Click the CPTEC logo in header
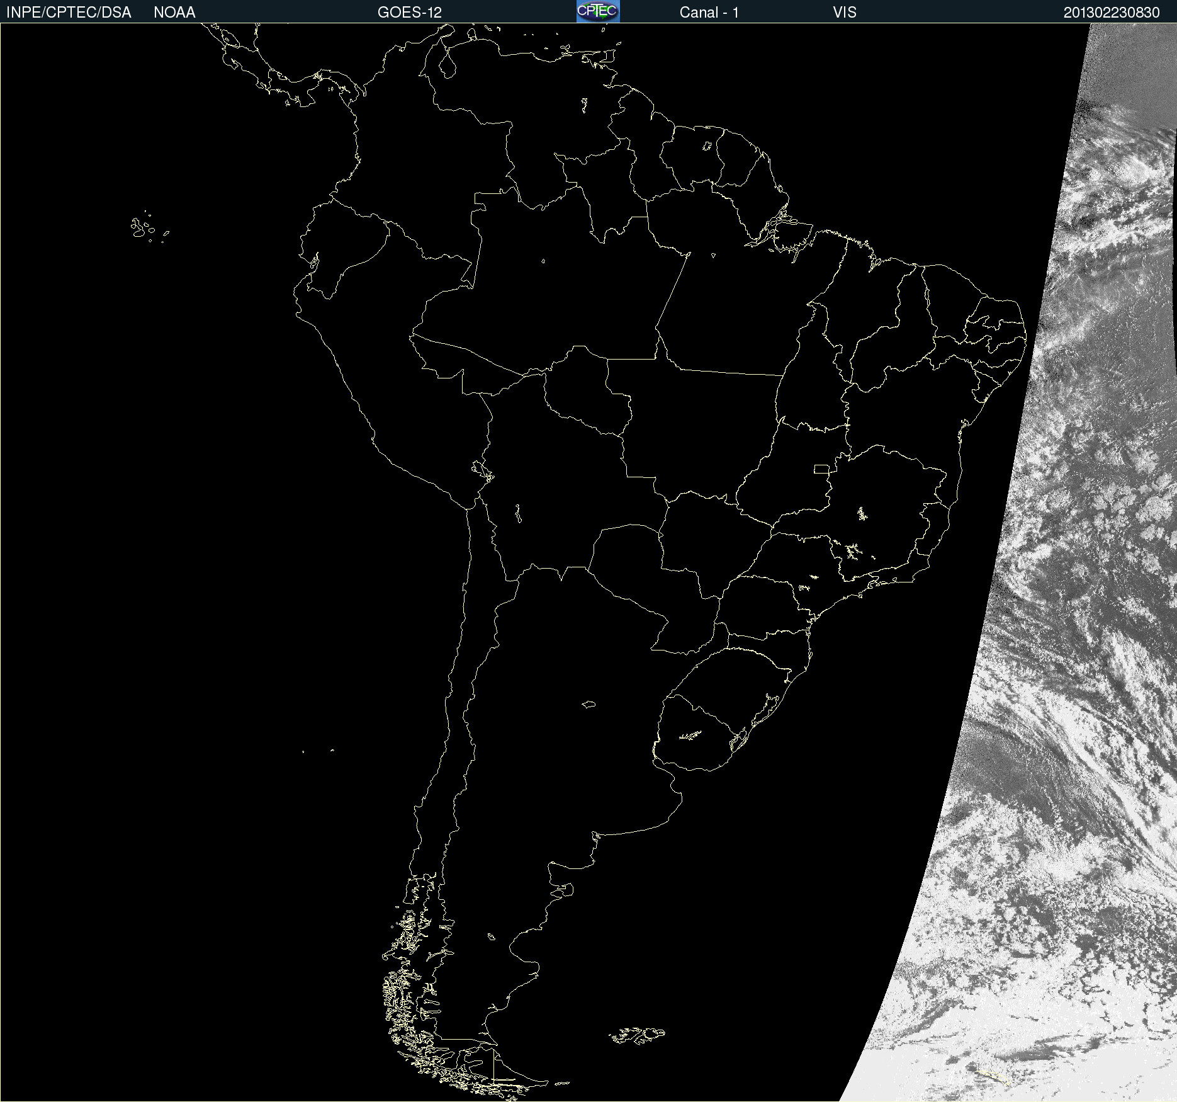The image size is (1177, 1102). [598, 11]
